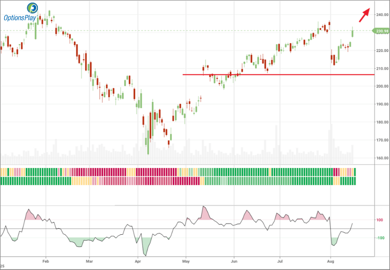Screen dimensions: 390x270
Task: Click the May date label
Action: point(186,261)
